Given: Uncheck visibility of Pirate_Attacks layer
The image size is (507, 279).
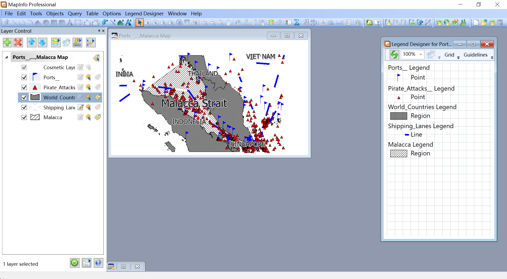Looking at the screenshot, I should (x=24, y=87).
